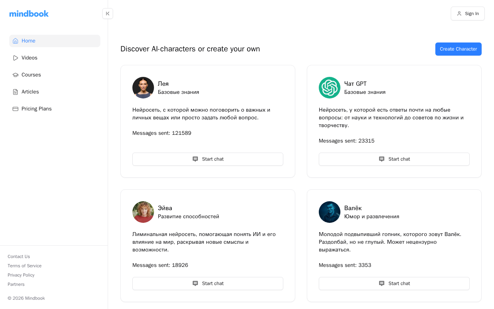494x309 pixels.
Task: Click the mindbook logo
Action: pos(29,14)
